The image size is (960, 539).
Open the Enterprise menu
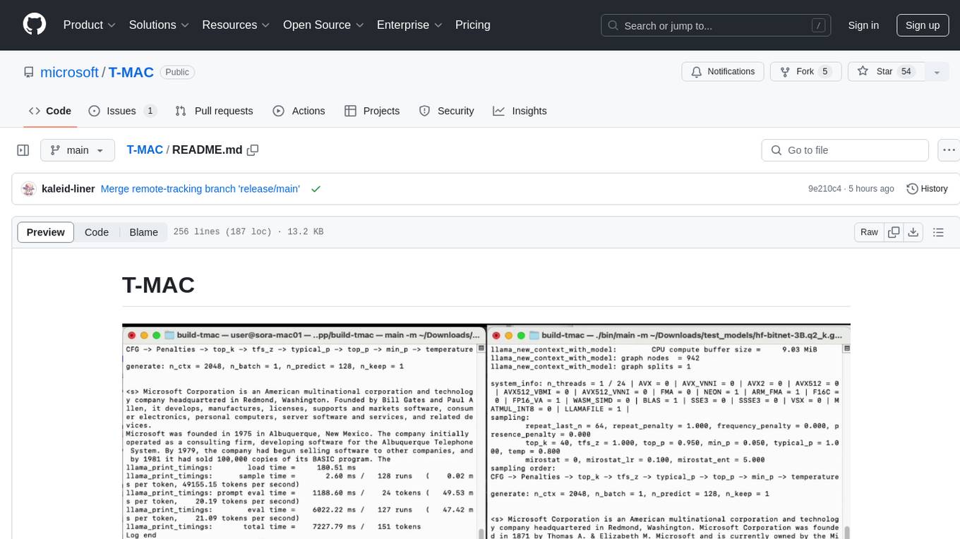(409, 25)
